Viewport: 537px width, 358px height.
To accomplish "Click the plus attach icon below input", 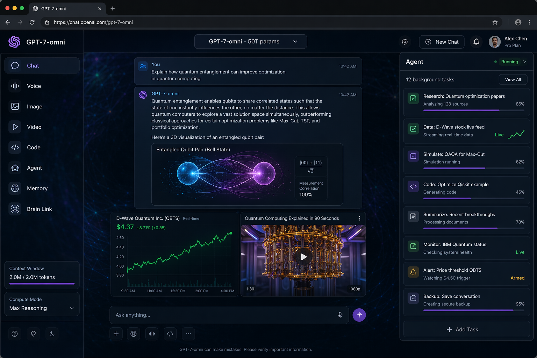I will [x=116, y=334].
